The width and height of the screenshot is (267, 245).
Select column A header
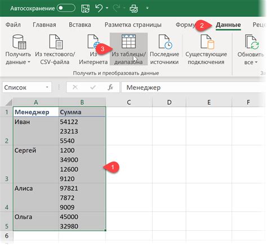coord(36,103)
